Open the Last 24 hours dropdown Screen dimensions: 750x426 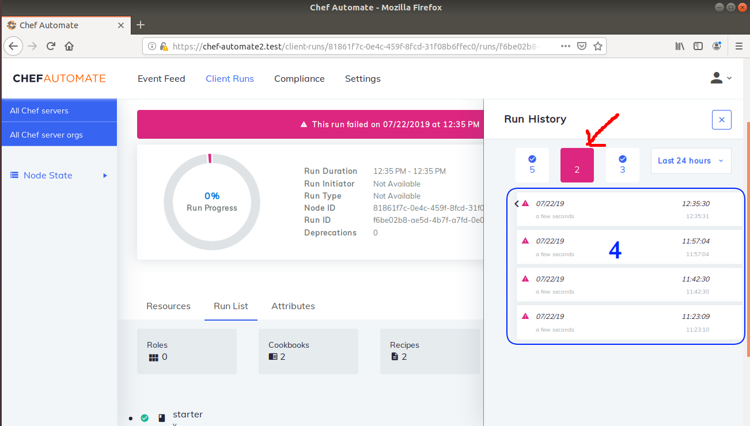(x=691, y=161)
